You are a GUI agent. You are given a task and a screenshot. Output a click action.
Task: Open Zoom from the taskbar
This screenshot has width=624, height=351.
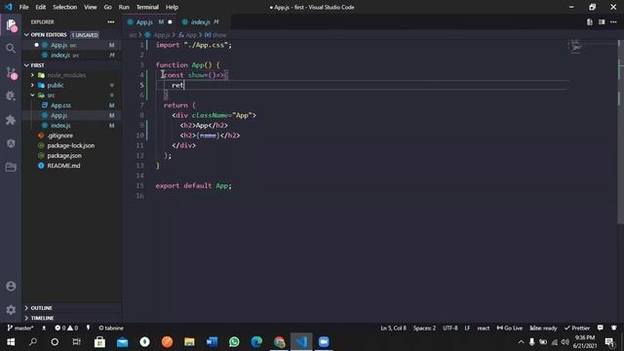click(x=324, y=342)
